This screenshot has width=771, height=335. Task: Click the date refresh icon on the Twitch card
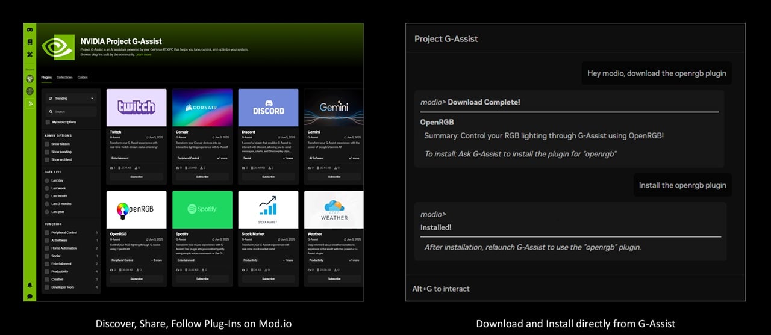(x=148, y=137)
